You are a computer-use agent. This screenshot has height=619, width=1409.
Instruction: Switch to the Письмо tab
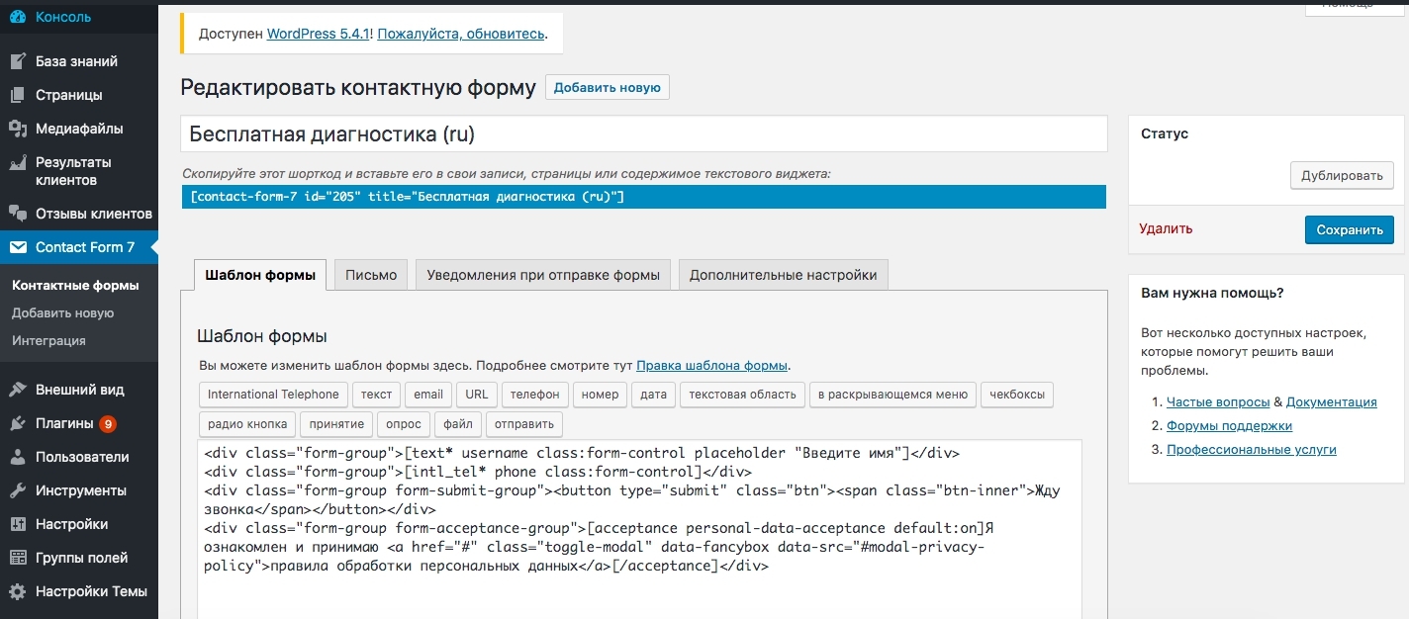pos(371,275)
